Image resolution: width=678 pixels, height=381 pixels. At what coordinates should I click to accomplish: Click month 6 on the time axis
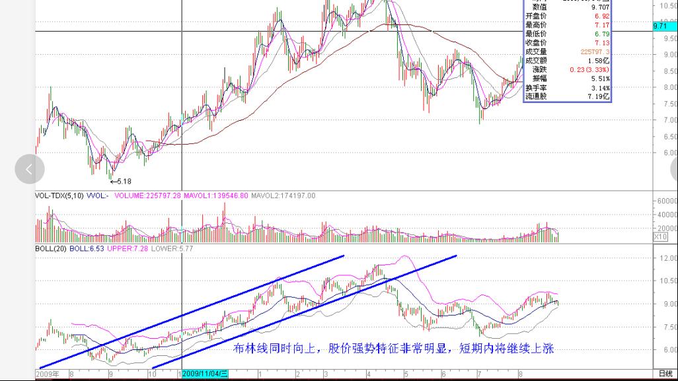(x=443, y=374)
